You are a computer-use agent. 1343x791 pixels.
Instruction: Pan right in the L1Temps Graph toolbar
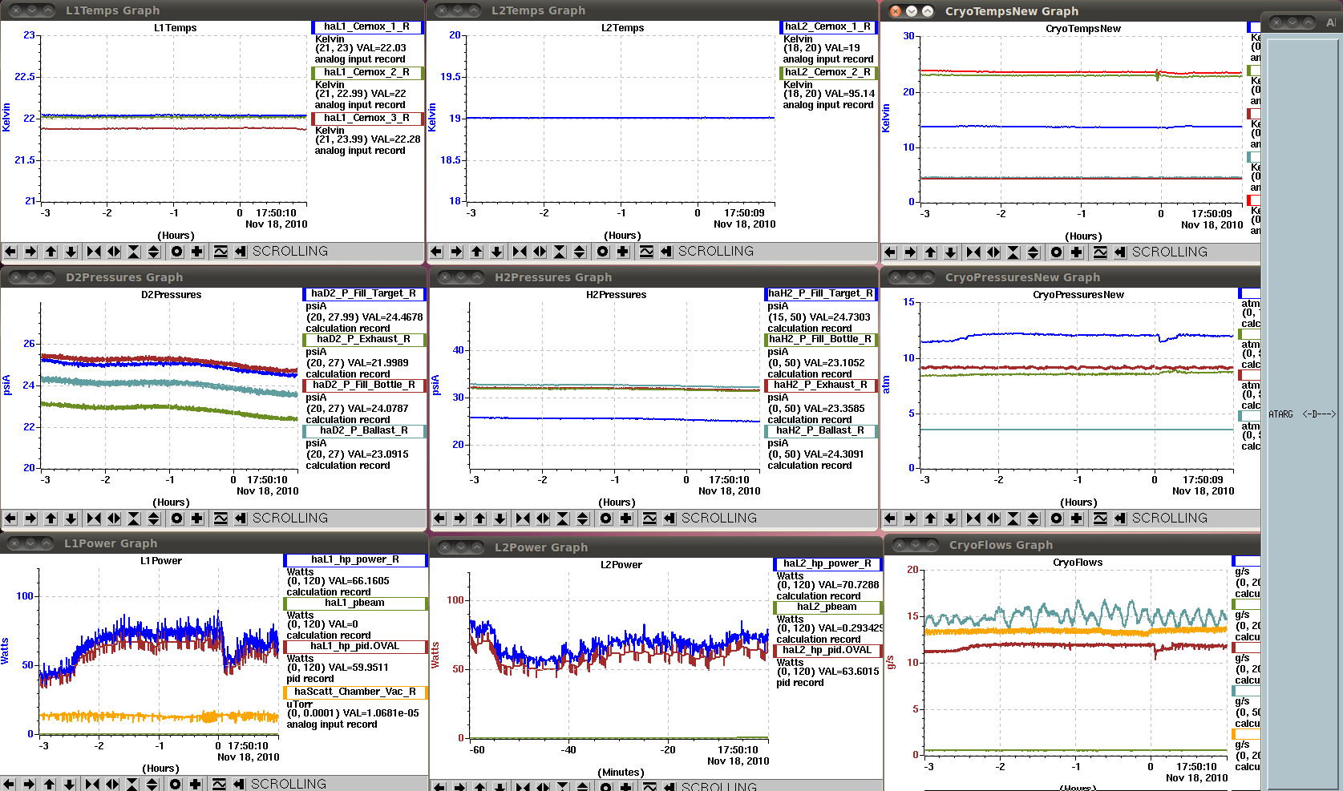[30, 252]
